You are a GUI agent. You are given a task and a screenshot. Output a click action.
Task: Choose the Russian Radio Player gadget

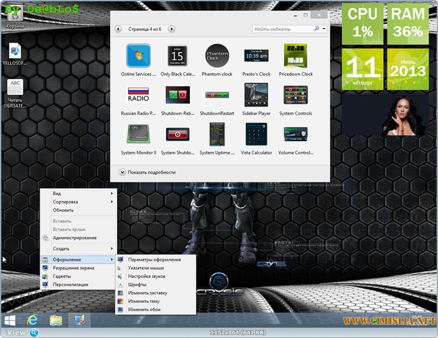click(138, 95)
